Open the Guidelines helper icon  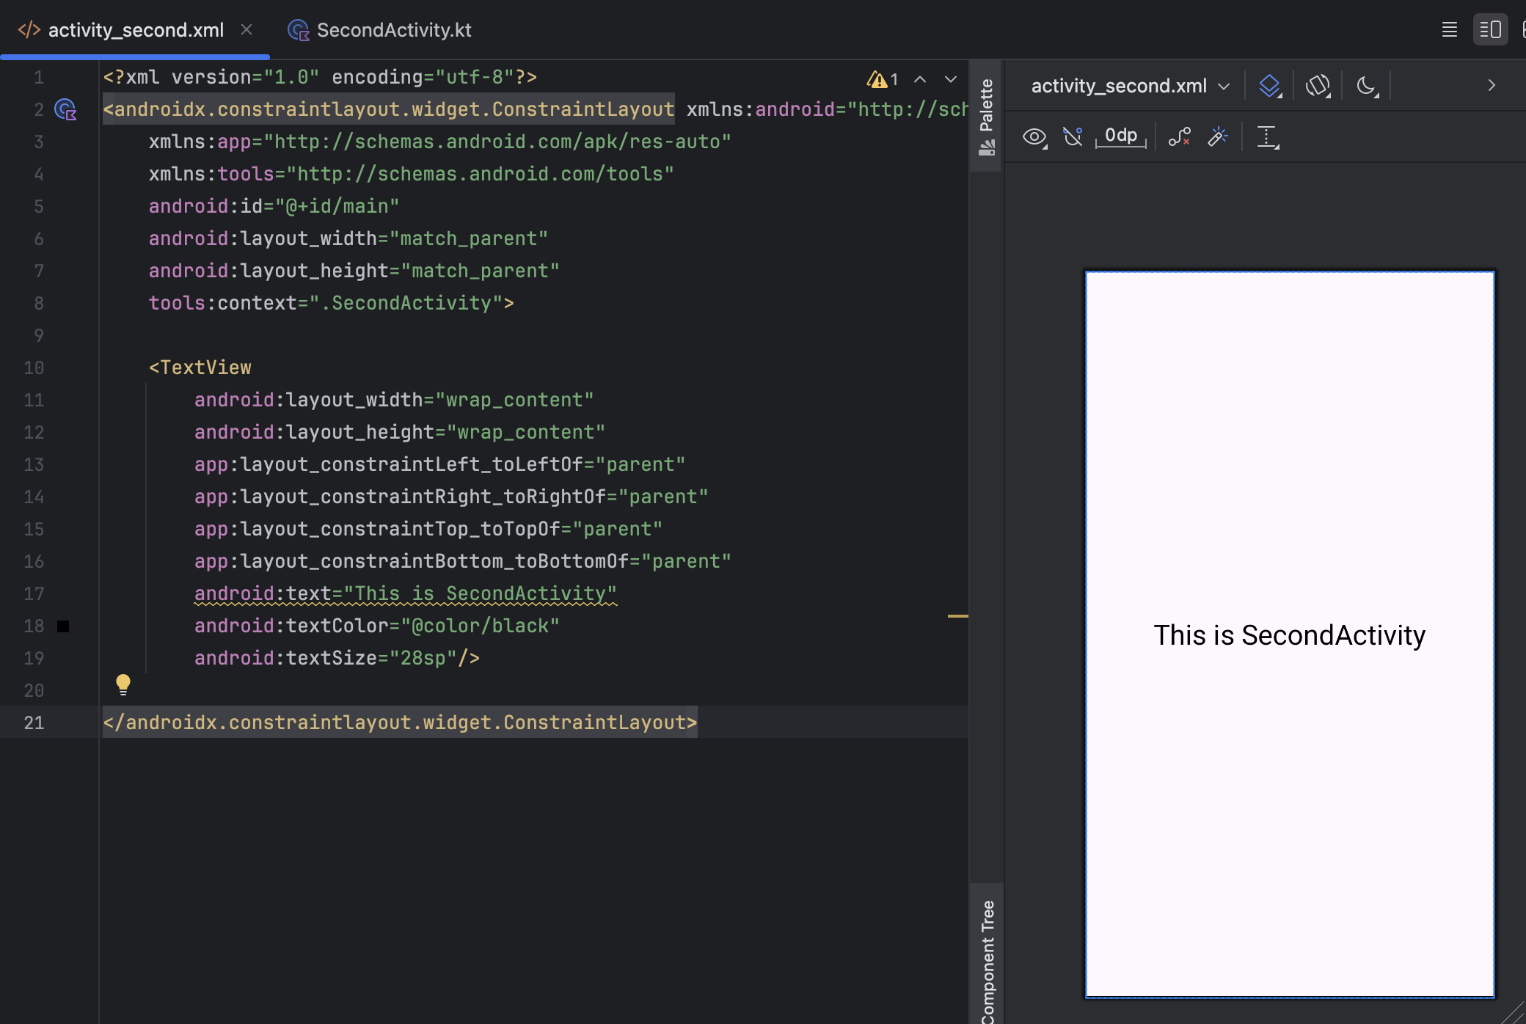[x=1267, y=136]
